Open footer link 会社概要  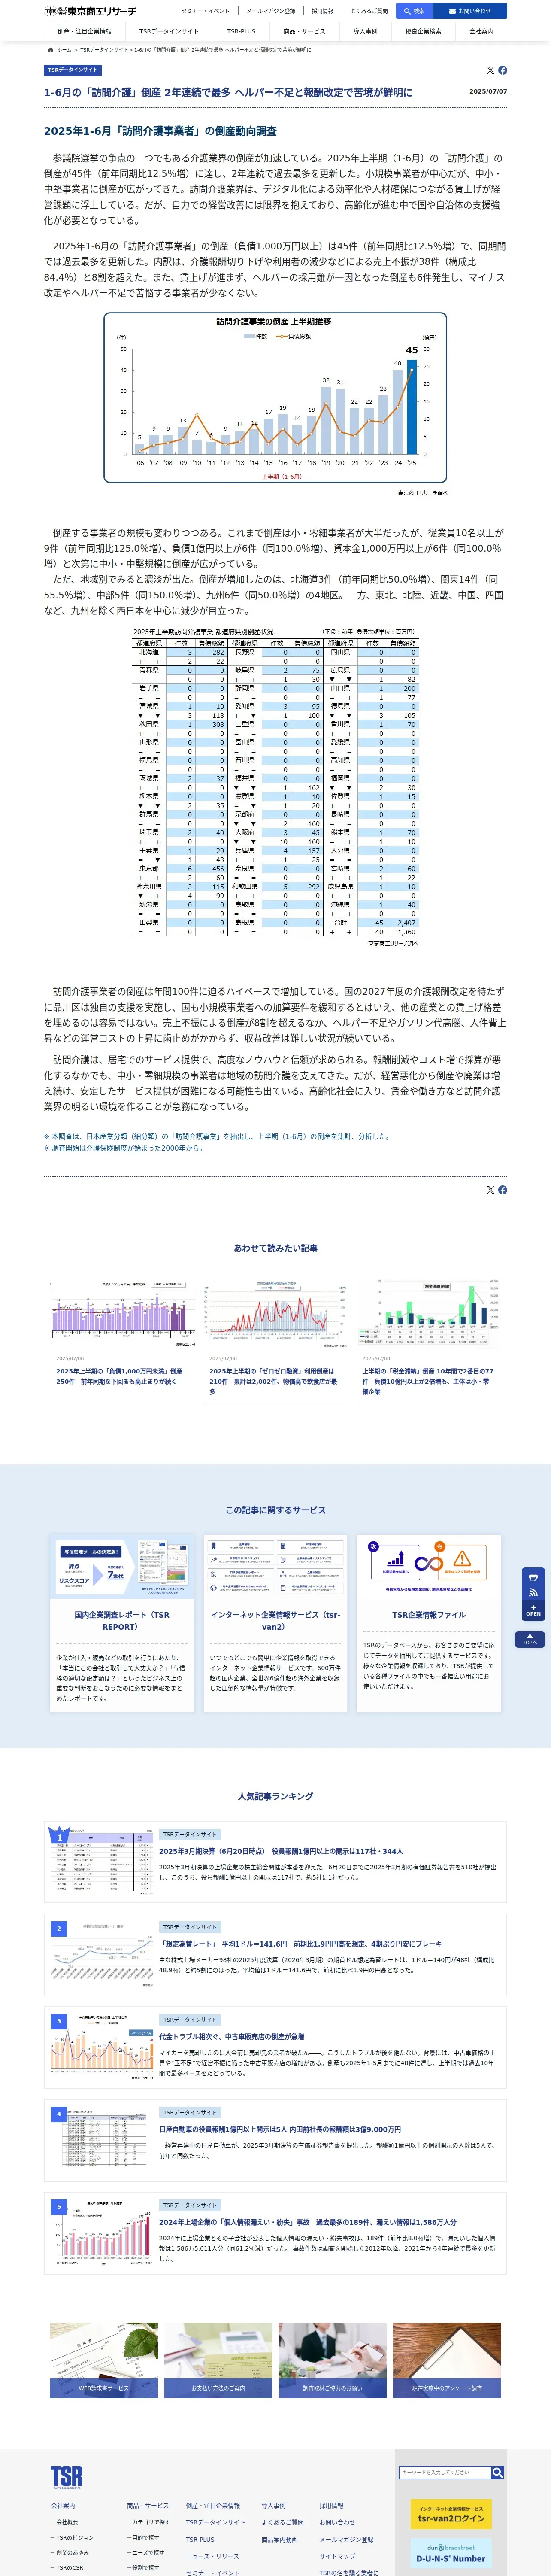[x=66, y=2522]
